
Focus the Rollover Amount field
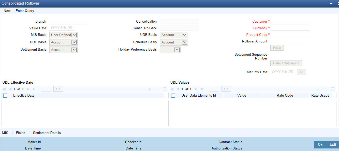point(290,41)
